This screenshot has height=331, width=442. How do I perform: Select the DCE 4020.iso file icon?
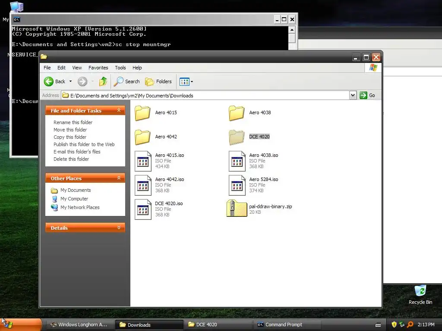tap(143, 209)
